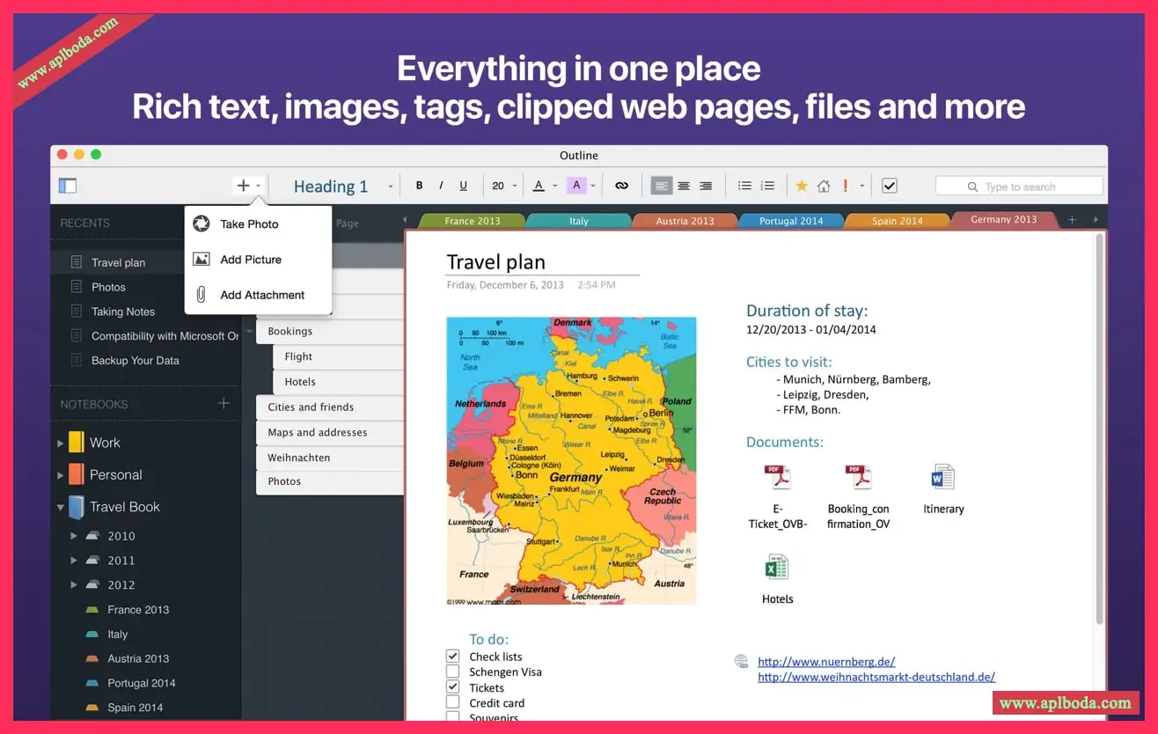Expand the 2011 section group

[74, 561]
